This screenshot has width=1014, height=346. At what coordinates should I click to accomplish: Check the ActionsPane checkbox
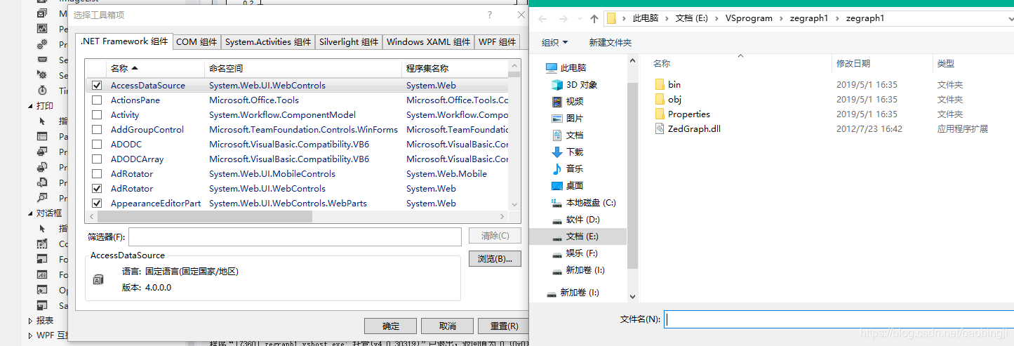pos(97,100)
